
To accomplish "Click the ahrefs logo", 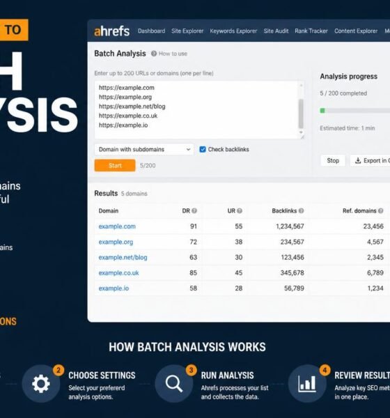I will click(x=111, y=31).
